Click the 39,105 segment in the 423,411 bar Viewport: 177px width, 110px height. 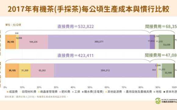[x=12, y=71]
